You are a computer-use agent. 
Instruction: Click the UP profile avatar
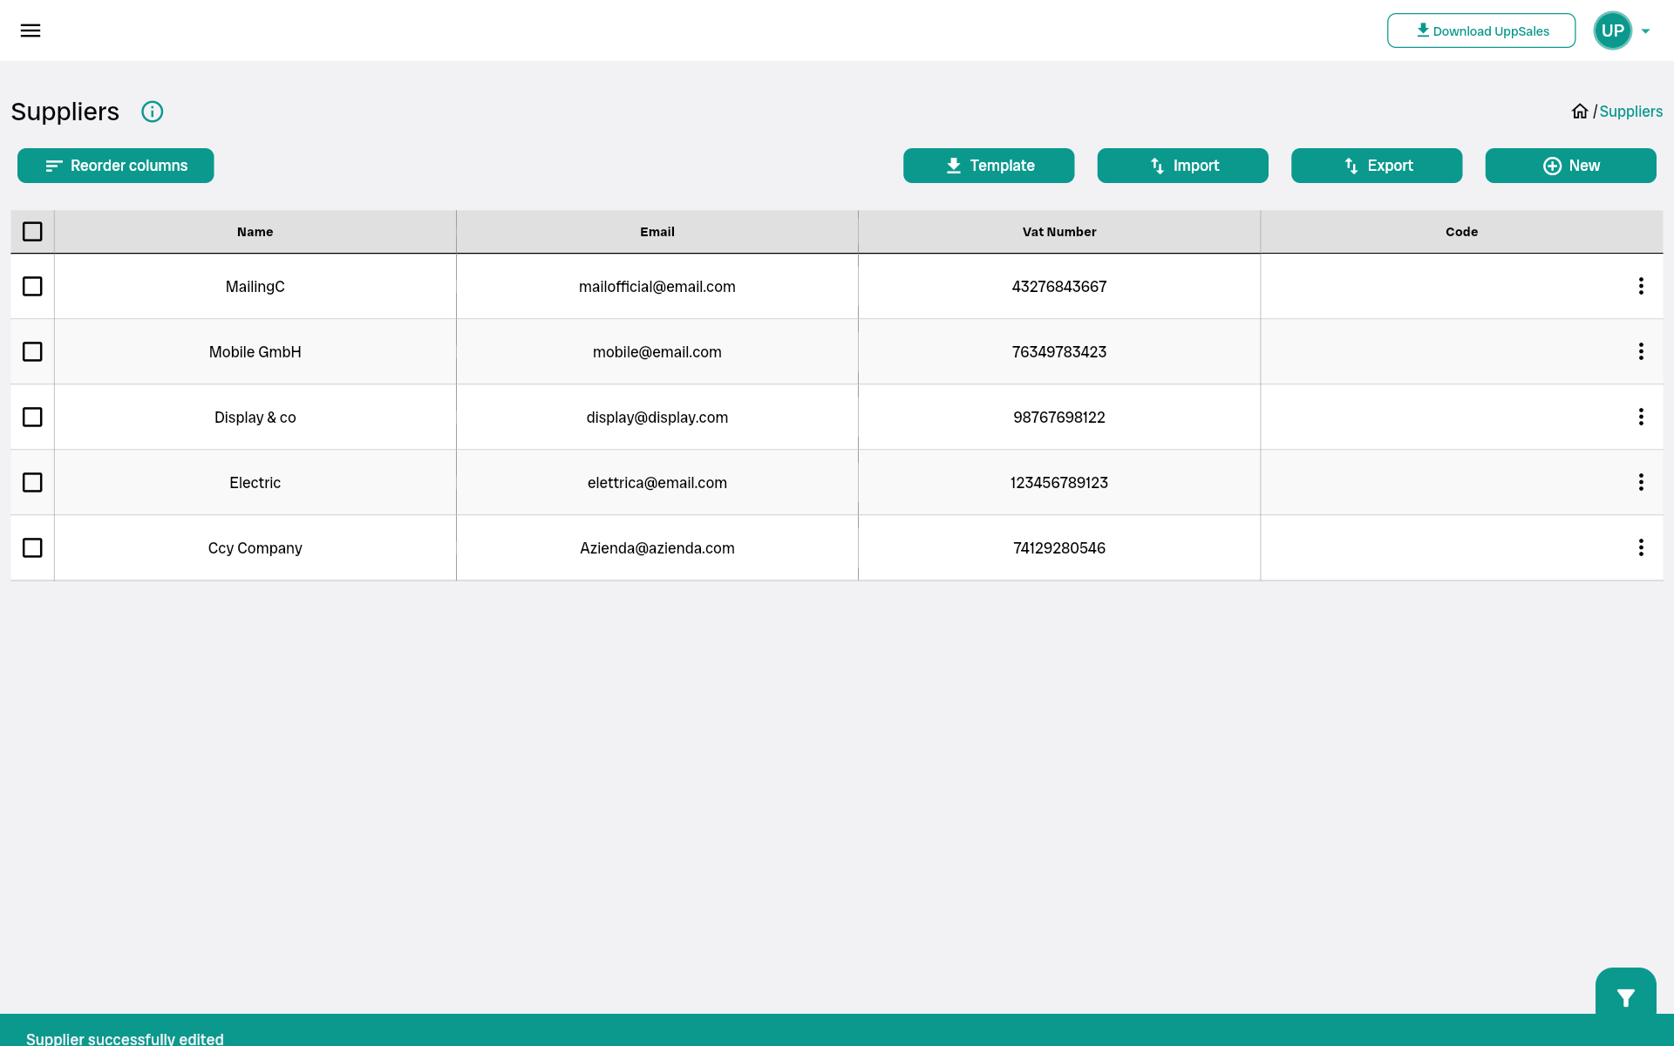pos(1612,31)
